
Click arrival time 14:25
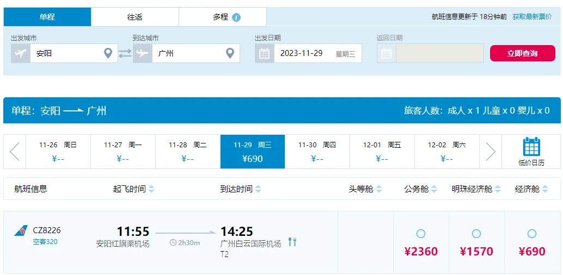click(x=237, y=232)
